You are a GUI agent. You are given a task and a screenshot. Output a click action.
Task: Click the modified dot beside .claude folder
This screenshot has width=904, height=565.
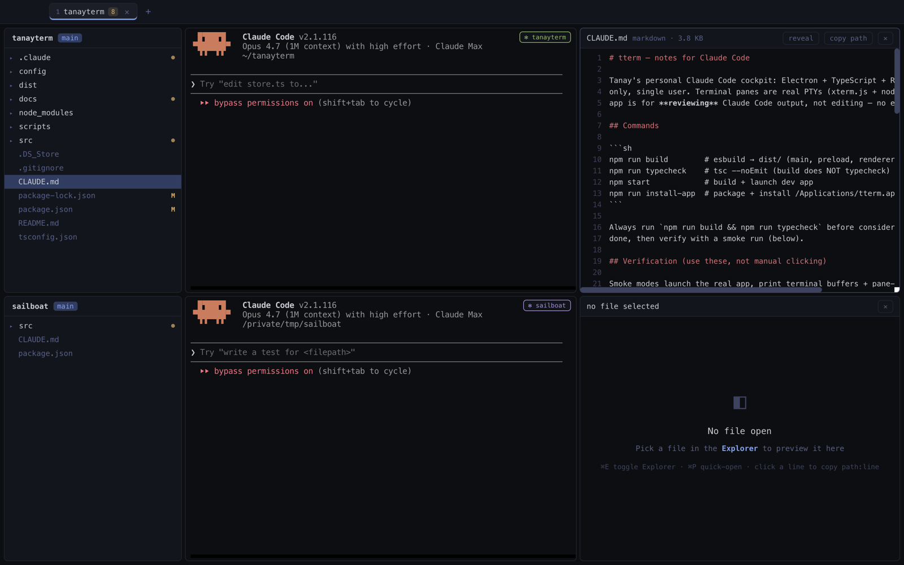click(x=173, y=58)
